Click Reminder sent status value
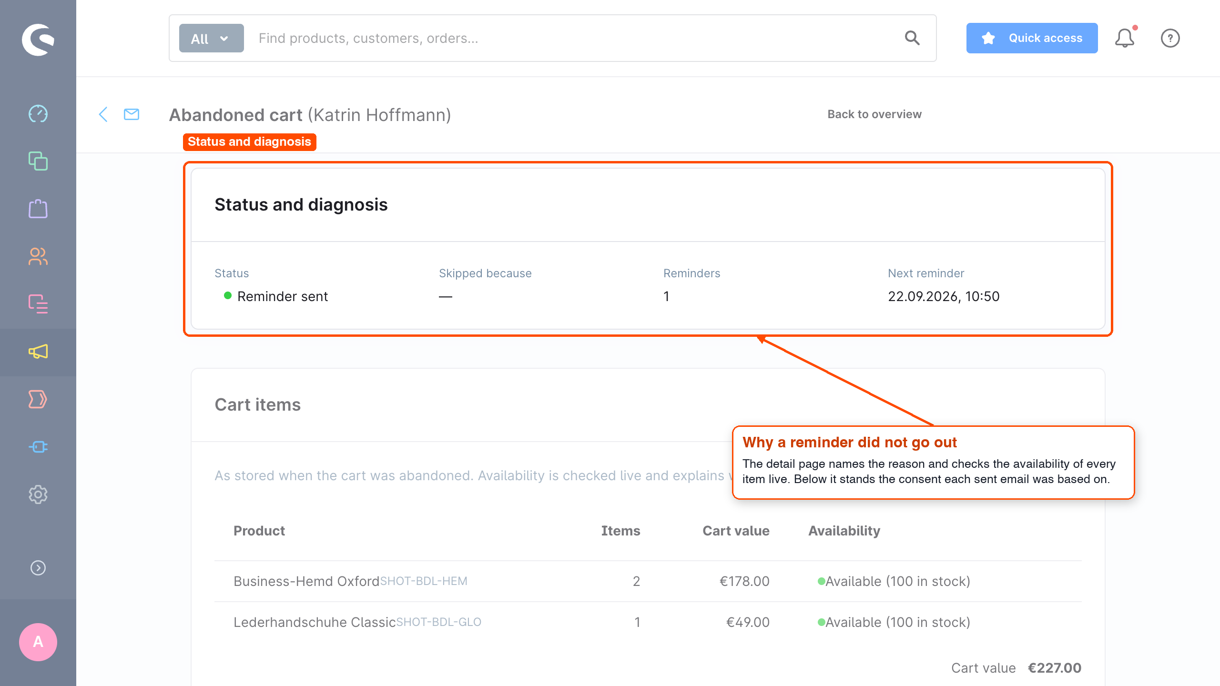 click(x=283, y=296)
